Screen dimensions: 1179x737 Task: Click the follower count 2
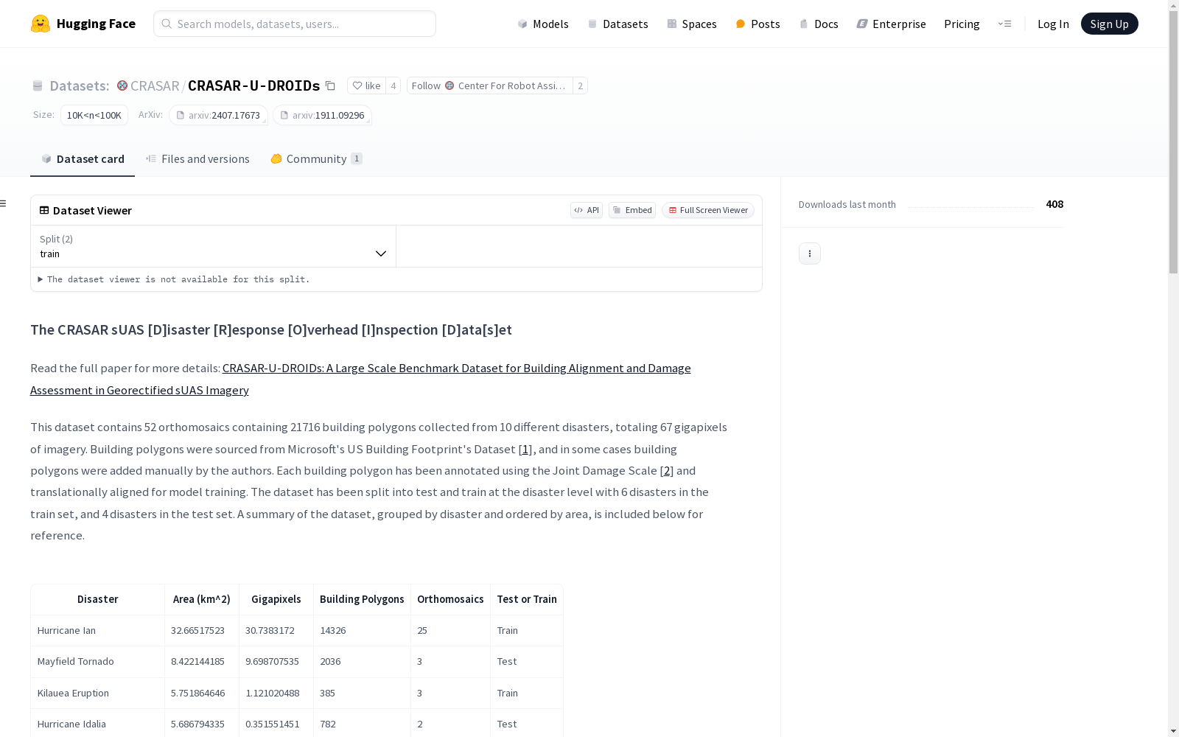(581, 85)
